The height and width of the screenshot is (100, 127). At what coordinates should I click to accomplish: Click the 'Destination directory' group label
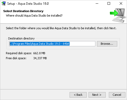pos(21,38)
